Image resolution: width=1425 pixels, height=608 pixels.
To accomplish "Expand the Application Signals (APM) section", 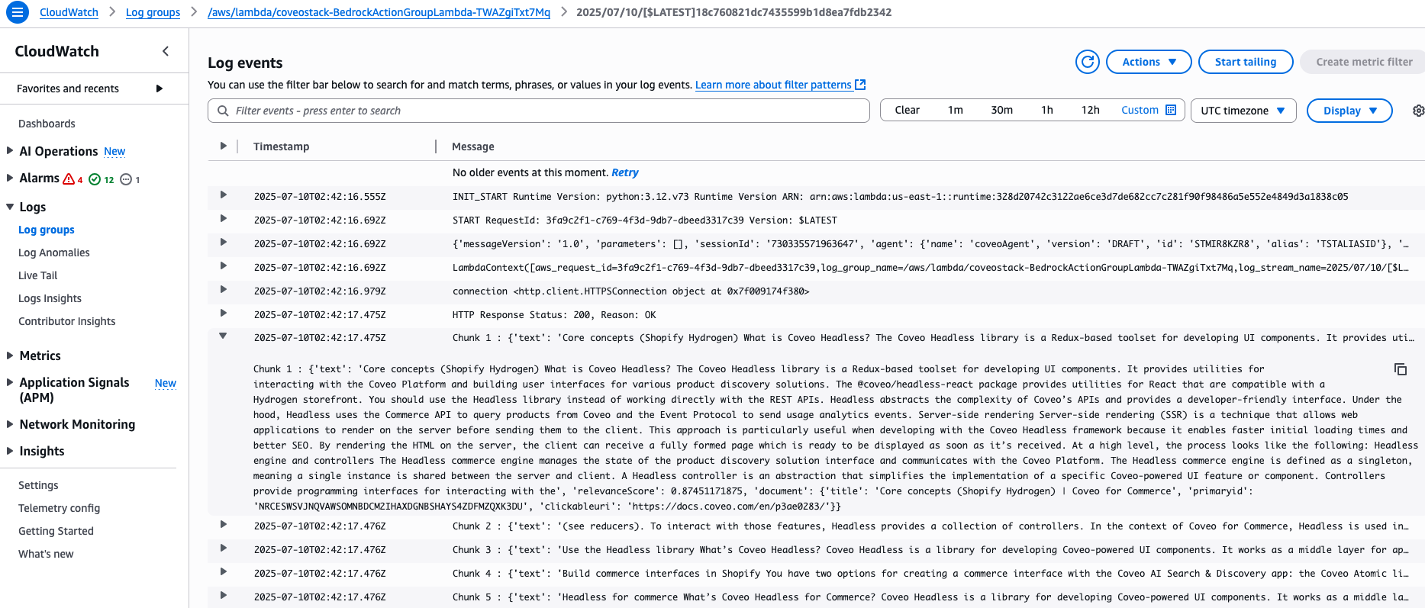I will coord(10,382).
